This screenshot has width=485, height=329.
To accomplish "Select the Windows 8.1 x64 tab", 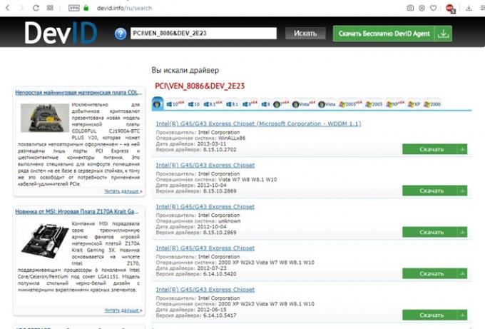I will (213, 104).
